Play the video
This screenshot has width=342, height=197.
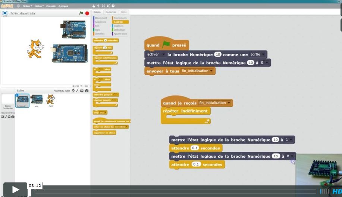15,190
